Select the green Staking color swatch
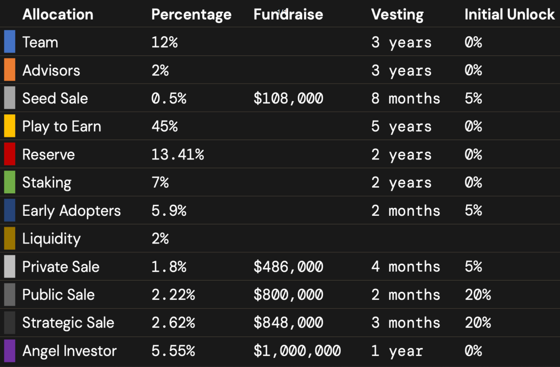This screenshot has width=560, height=367. (x=9, y=182)
